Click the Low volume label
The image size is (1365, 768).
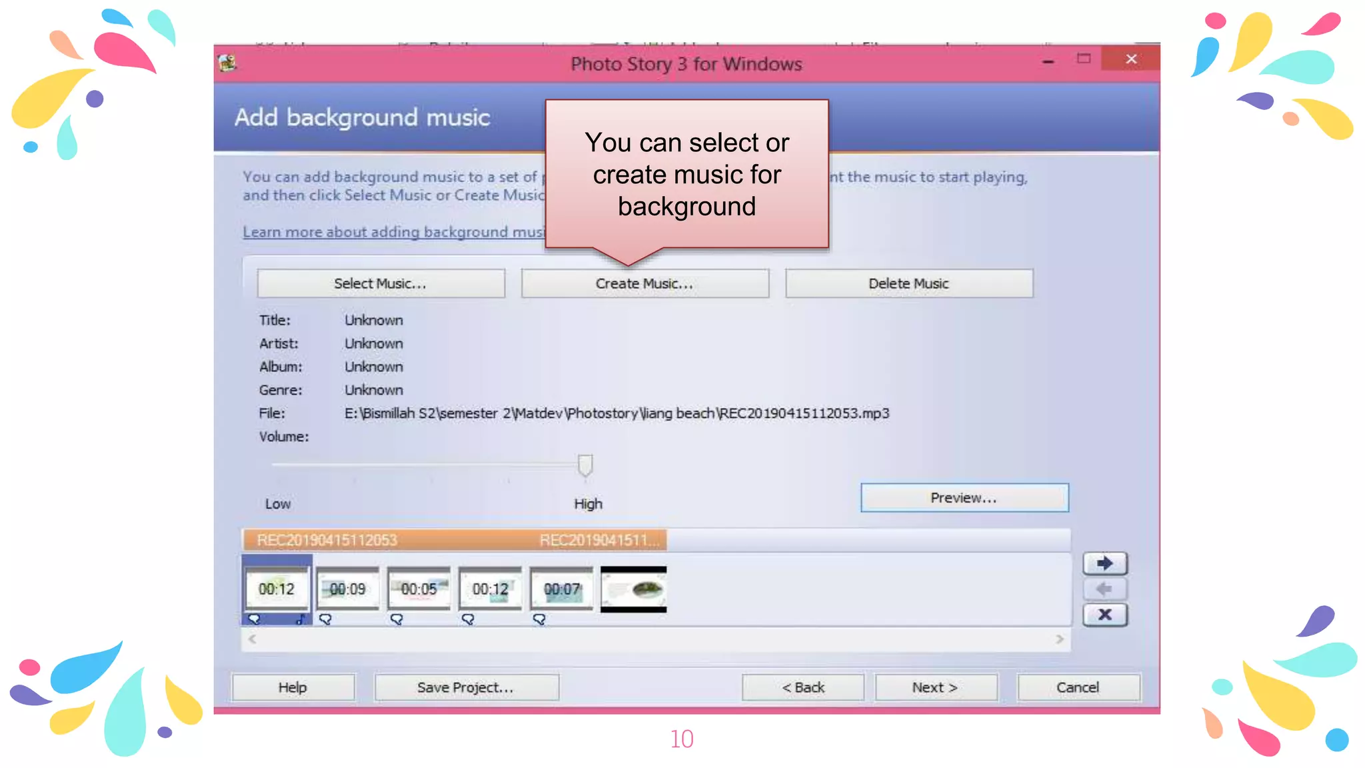278,504
